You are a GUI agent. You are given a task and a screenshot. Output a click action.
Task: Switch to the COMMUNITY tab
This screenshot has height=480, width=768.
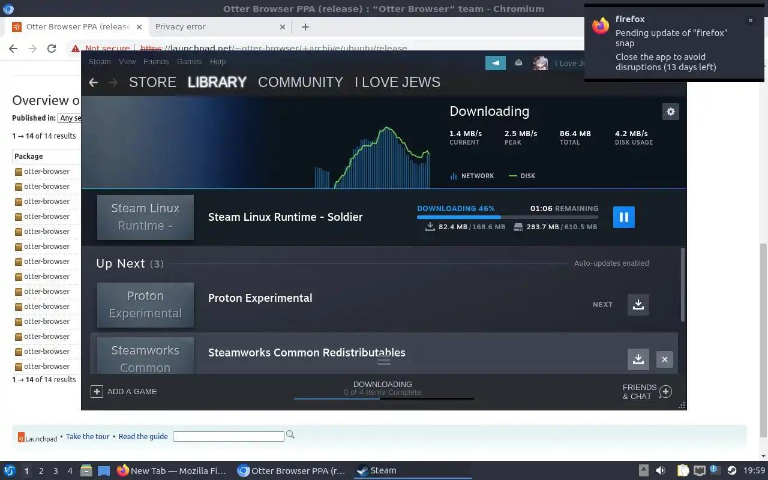301,82
